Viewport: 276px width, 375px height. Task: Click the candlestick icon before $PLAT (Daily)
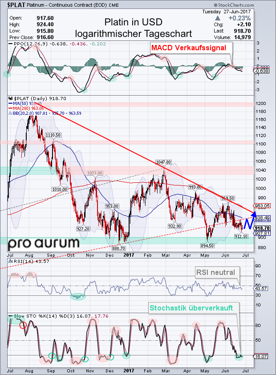pos(11,97)
